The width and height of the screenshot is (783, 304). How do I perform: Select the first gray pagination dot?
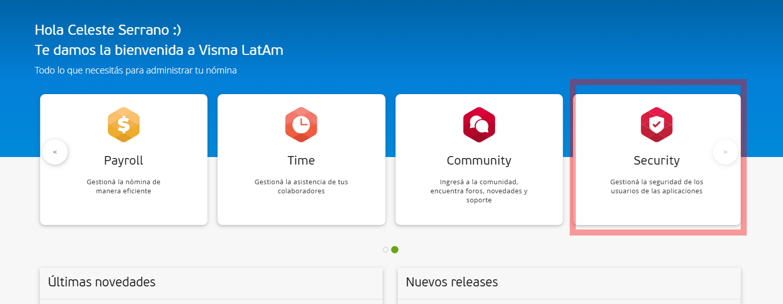pyautogui.click(x=385, y=249)
